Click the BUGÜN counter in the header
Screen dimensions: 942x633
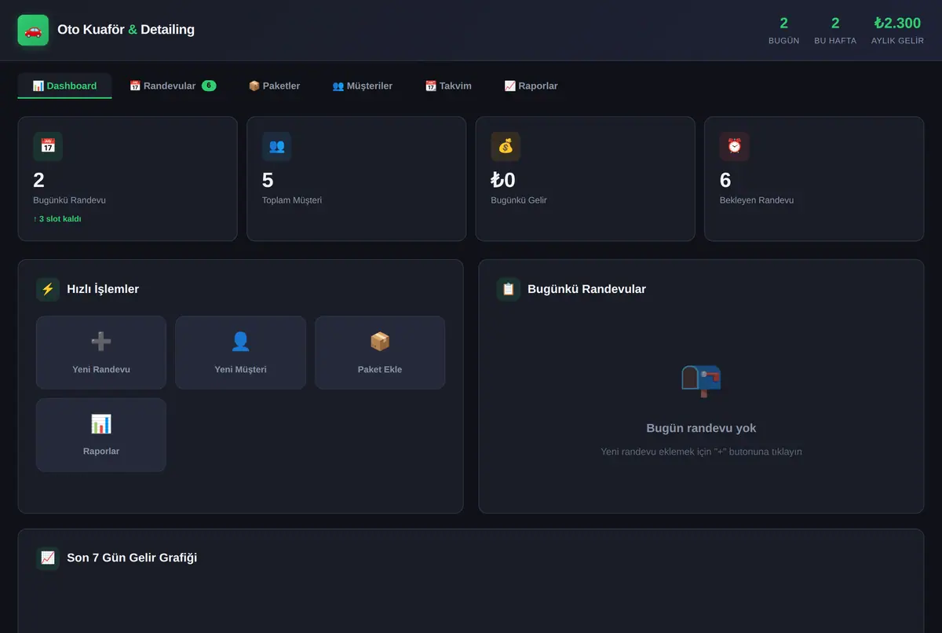784,31
